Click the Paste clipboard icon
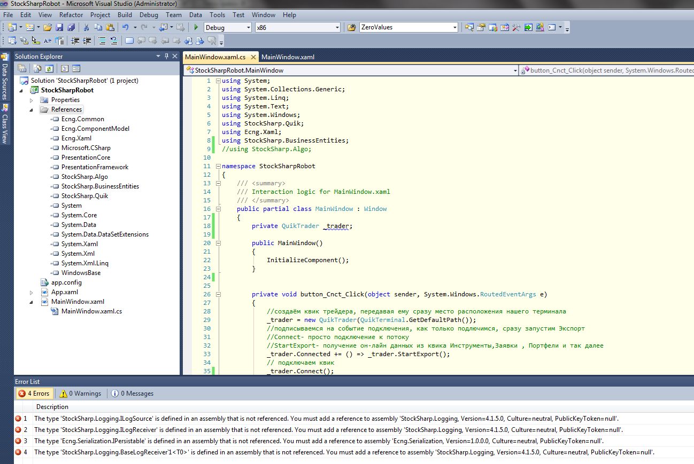The width and height of the screenshot is (694, 464). [x=110, y=27]
